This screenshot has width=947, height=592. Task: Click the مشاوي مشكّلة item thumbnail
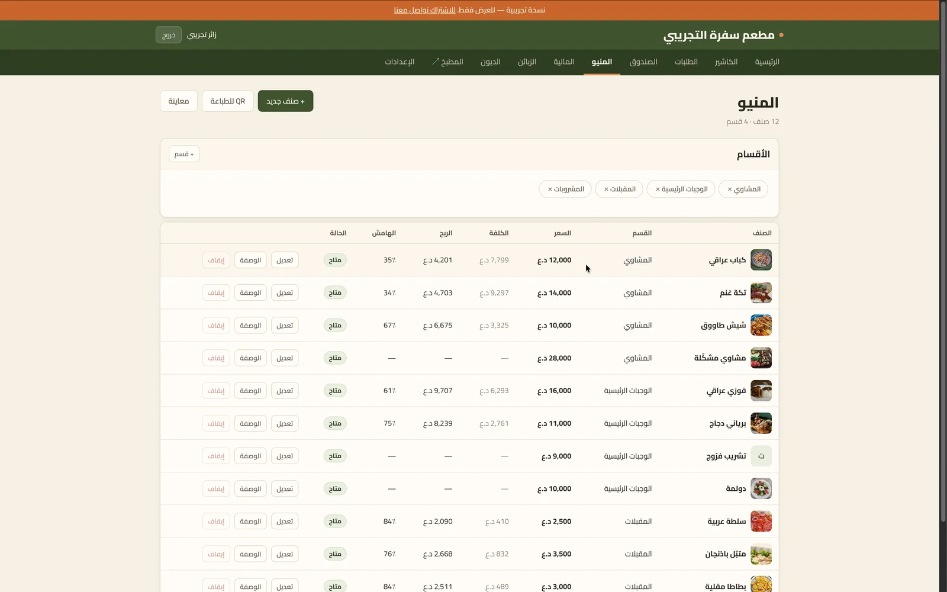761,358
